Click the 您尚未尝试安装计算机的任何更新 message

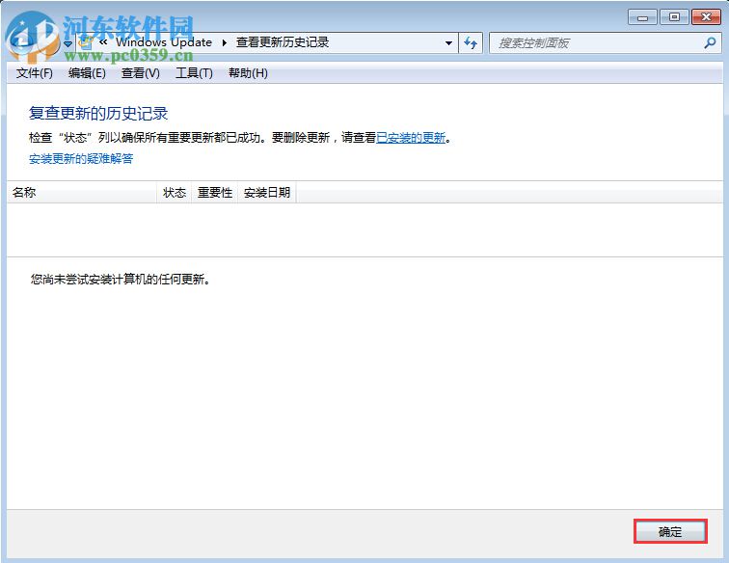(120, 280)
